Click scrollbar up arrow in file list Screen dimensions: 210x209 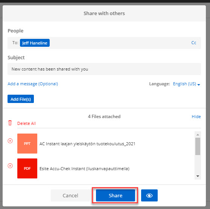pyautogui.click(x=198, y=135)
